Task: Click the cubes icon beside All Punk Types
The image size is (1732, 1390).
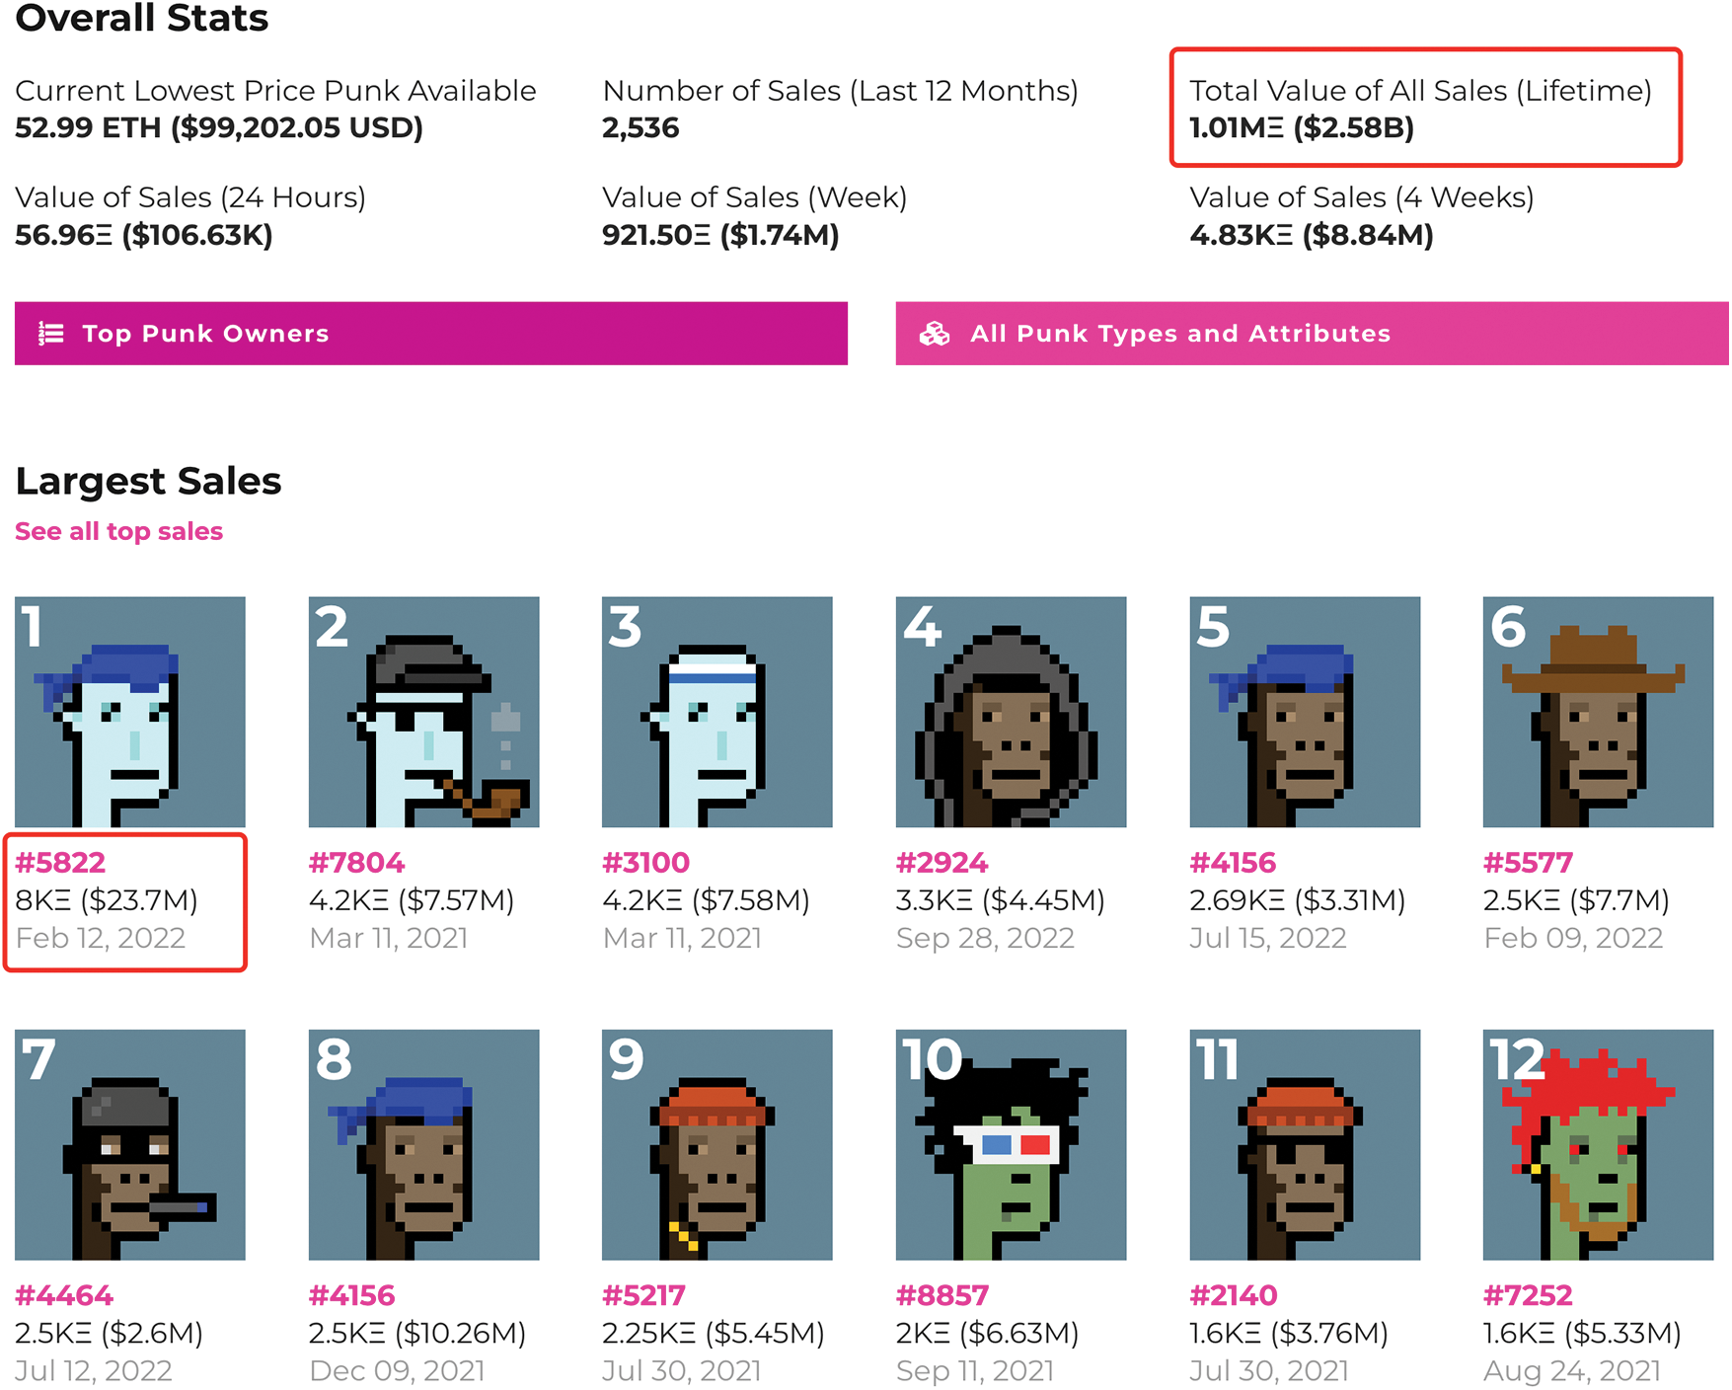Action: (x=934, y=334)
